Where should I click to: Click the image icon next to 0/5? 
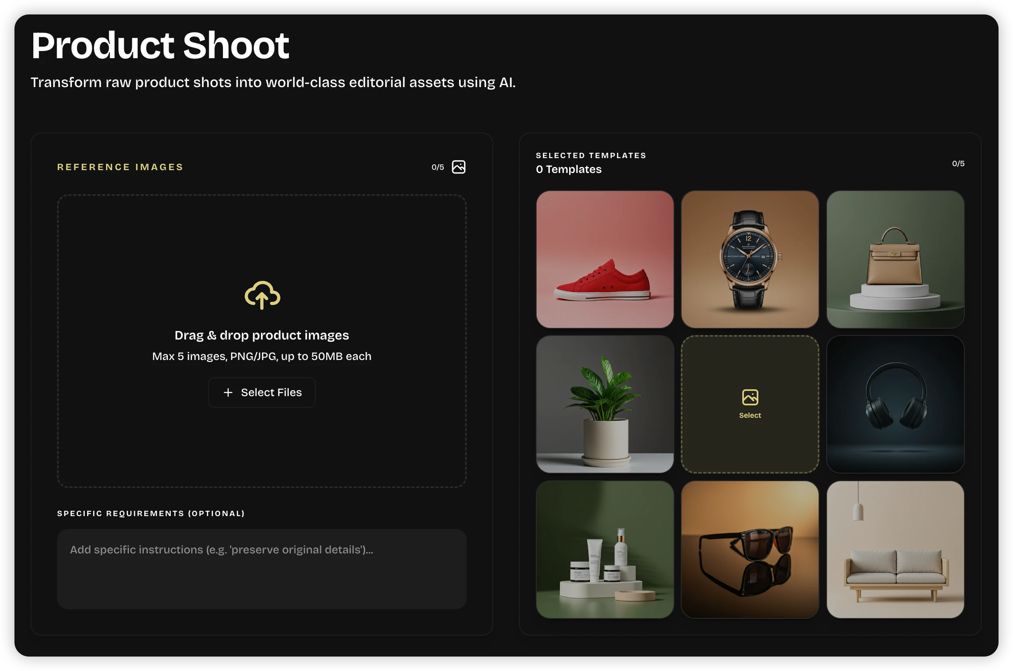[x=458, y=167]
